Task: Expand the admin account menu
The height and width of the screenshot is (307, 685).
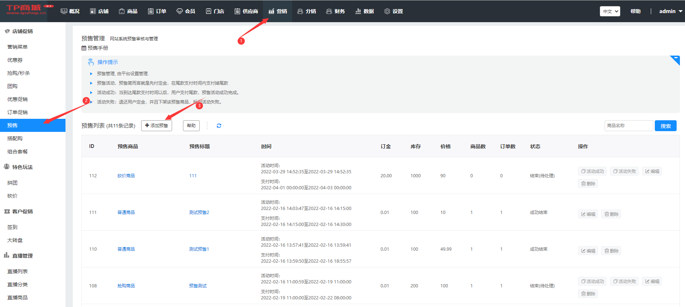Action: [670, 11]
